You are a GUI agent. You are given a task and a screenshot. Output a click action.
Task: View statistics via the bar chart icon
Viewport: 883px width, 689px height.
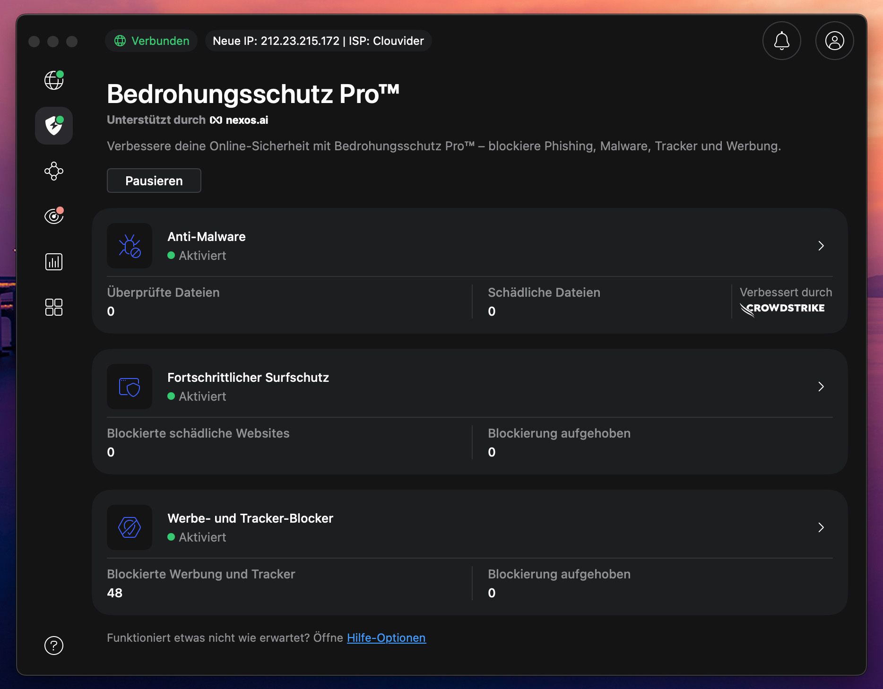(53, 262)
